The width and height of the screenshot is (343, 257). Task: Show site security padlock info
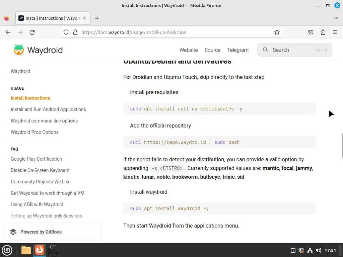[75, 32]
